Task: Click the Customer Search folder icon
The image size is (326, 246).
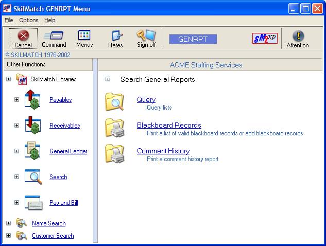Action: click(x=22, y=236)
